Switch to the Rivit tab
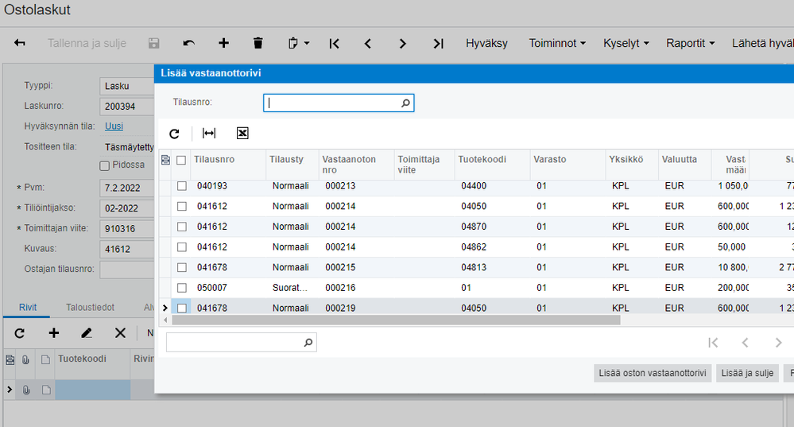This screenshot has height=427, width=794. 27,308
